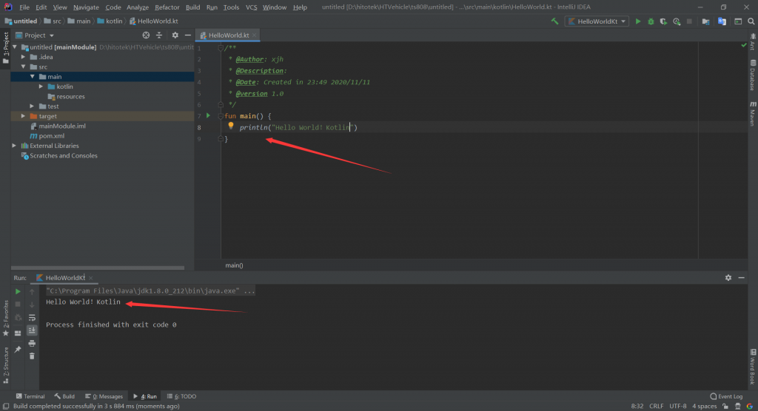This screenshot has width=758, height=411.
Task: Click the run gutter arrow beside main()
Action: pos(209,116)
